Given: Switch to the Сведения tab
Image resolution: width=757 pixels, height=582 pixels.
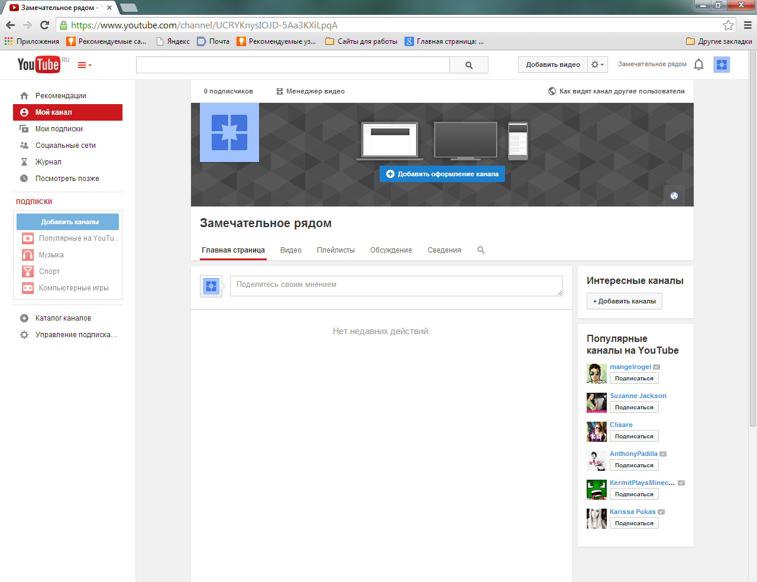Looking at the screenshot, I should pyautogui.click(x=444, y=250).
